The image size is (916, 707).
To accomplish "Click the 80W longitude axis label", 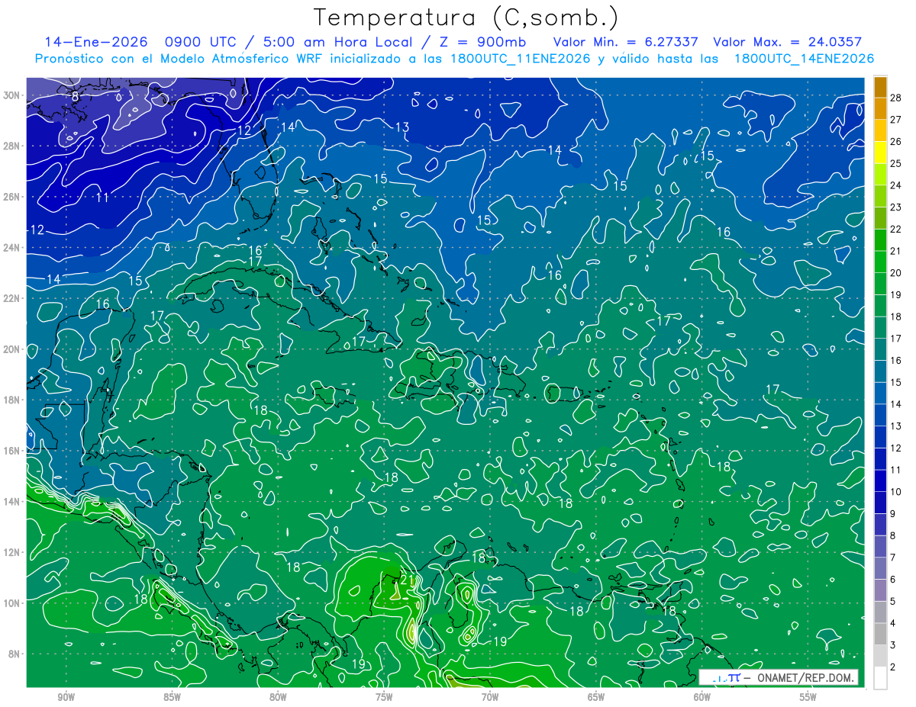I will point(278,697).
